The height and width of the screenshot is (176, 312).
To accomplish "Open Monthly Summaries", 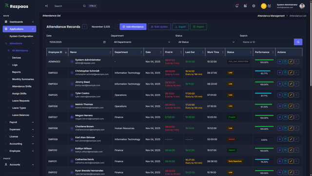I will click(x=23, y=79).
